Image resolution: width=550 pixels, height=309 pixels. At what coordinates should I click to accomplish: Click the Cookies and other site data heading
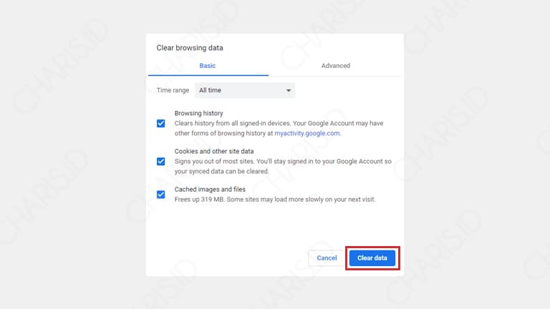pos(214,152)
